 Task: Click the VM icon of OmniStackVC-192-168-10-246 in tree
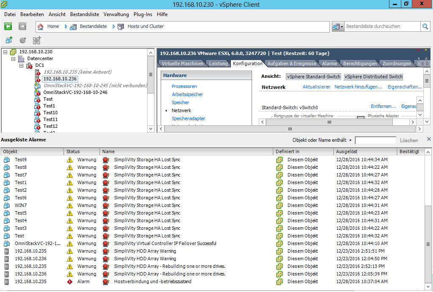pyautogui.click(x=38, y=93)
